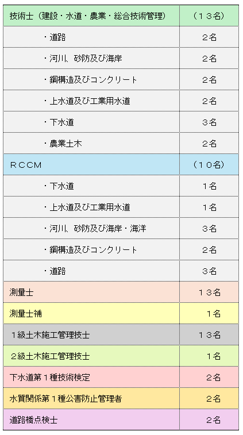This screenshot has width=243, height=435.
Task: Select the 2級土木施工管理技士 row
Action: click(x=121, y=356)
